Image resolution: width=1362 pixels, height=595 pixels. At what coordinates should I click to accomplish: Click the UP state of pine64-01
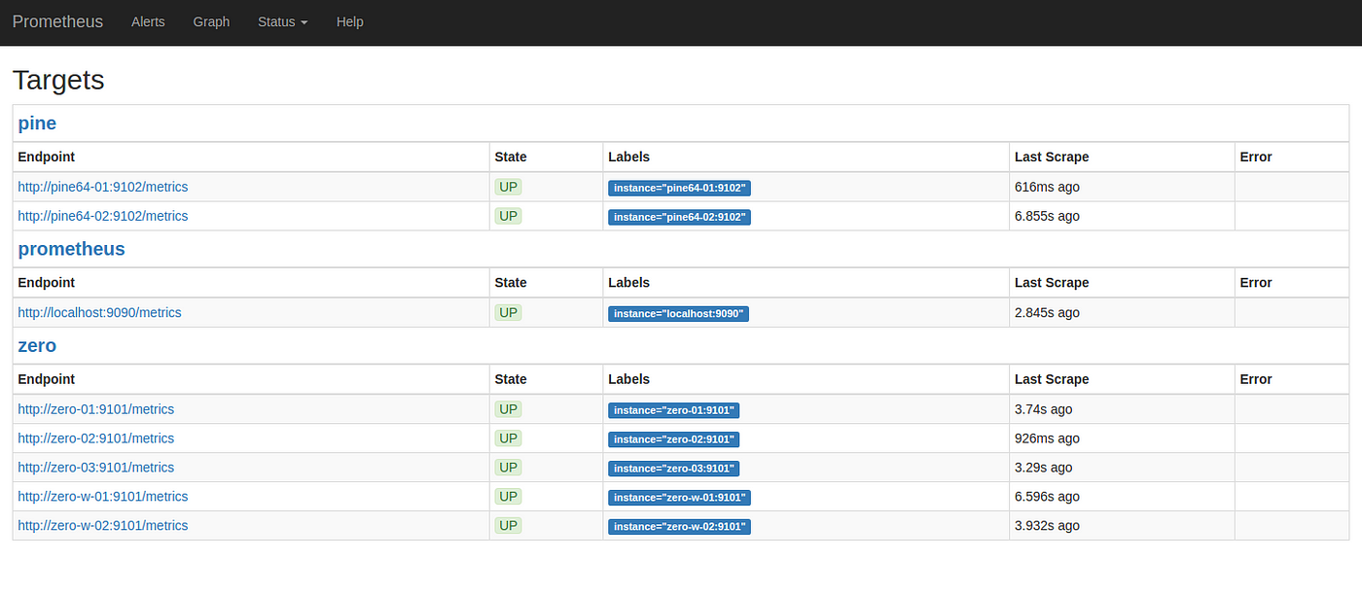click(508, 187)
